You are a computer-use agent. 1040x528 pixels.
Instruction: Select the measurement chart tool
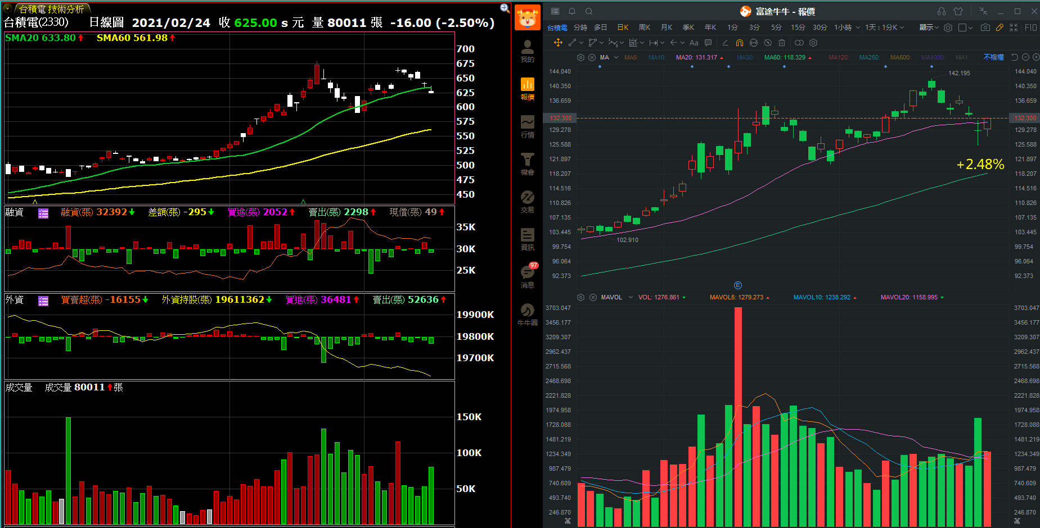point(633,43)
